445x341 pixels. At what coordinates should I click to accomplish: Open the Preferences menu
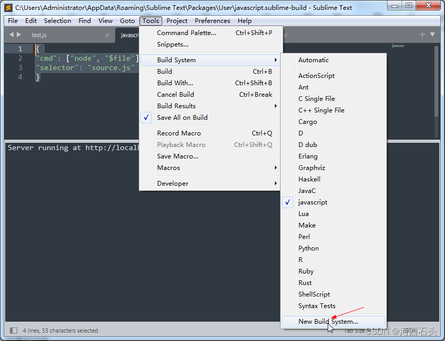tap(212, 21)
